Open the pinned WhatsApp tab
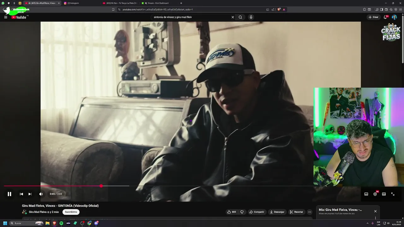The image size is (404, 227). [x=3, y=3]
